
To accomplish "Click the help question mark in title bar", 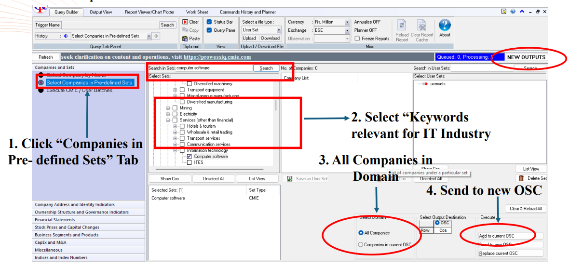I will tap(513, 12).
